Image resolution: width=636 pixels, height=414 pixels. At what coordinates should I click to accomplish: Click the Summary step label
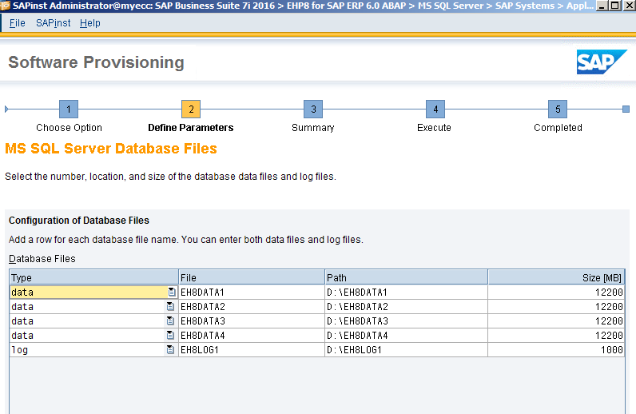point(312,127)
